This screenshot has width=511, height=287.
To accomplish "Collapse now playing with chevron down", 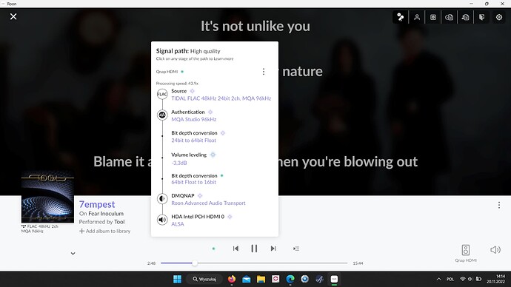I will tap(73, 254).
